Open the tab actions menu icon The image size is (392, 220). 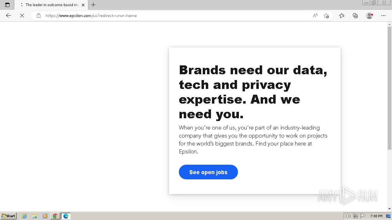tap(7, 5)
